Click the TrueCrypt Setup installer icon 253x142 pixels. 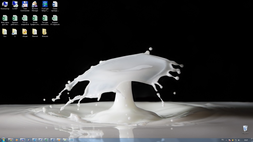[45, 5]
